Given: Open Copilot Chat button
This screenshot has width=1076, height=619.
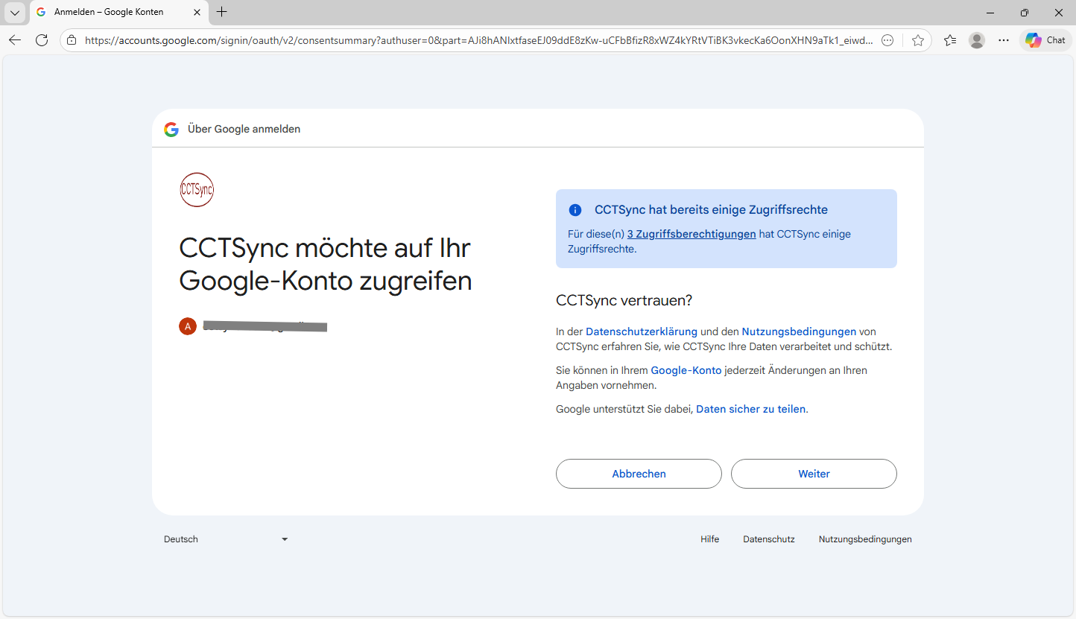Looking at the screenshot, I should click(x=1045, y=40).
